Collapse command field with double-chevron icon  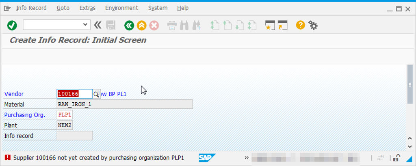tap(97, 26)
